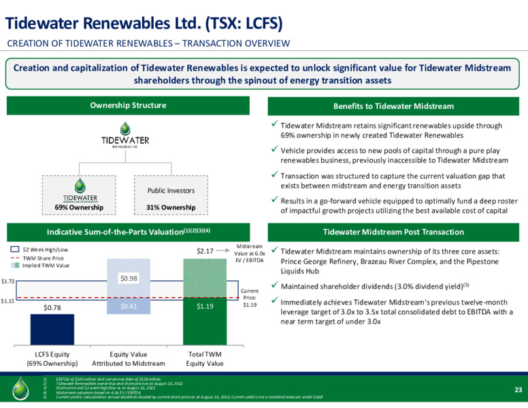Click the 'Public Investors' label
This screenshot has width=528, height=408.
click(x=171, y=190)
